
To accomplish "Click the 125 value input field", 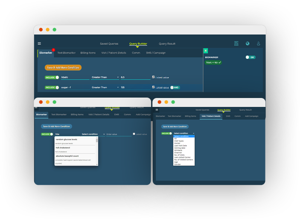I will coord(135,87).
